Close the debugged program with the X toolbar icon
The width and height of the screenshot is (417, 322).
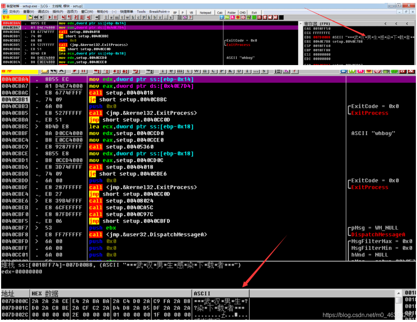41,17
